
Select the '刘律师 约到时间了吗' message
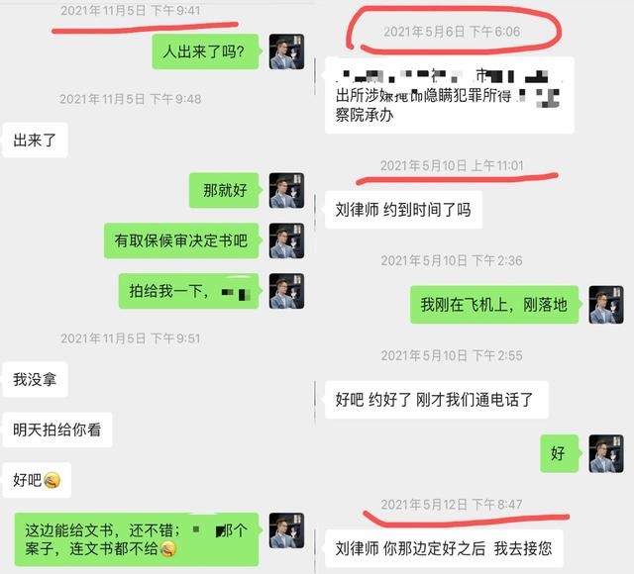[x=403, y=210]
